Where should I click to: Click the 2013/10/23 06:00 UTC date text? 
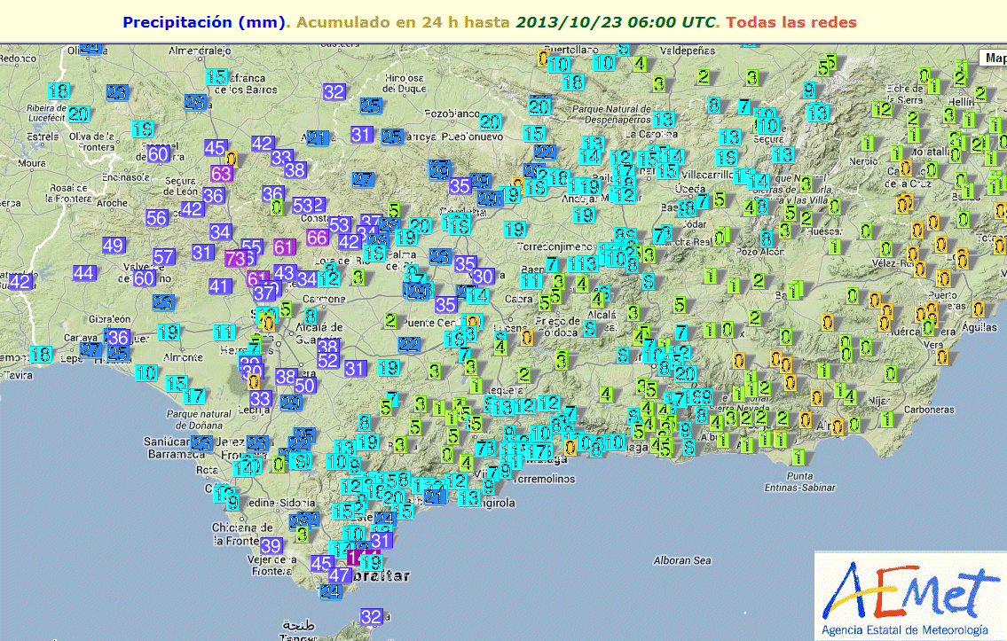pos(615,22)
